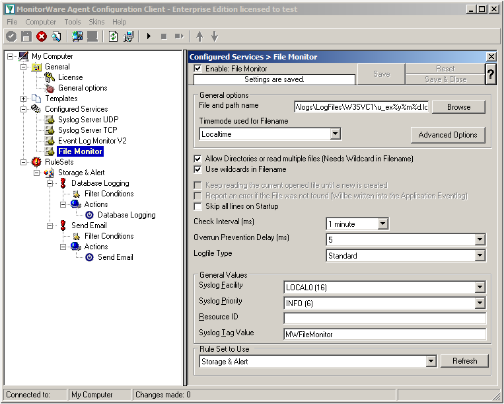Screen dimensions: 504x404
Task: Click the restart service toolbar icon
Action: click(179, 36)
